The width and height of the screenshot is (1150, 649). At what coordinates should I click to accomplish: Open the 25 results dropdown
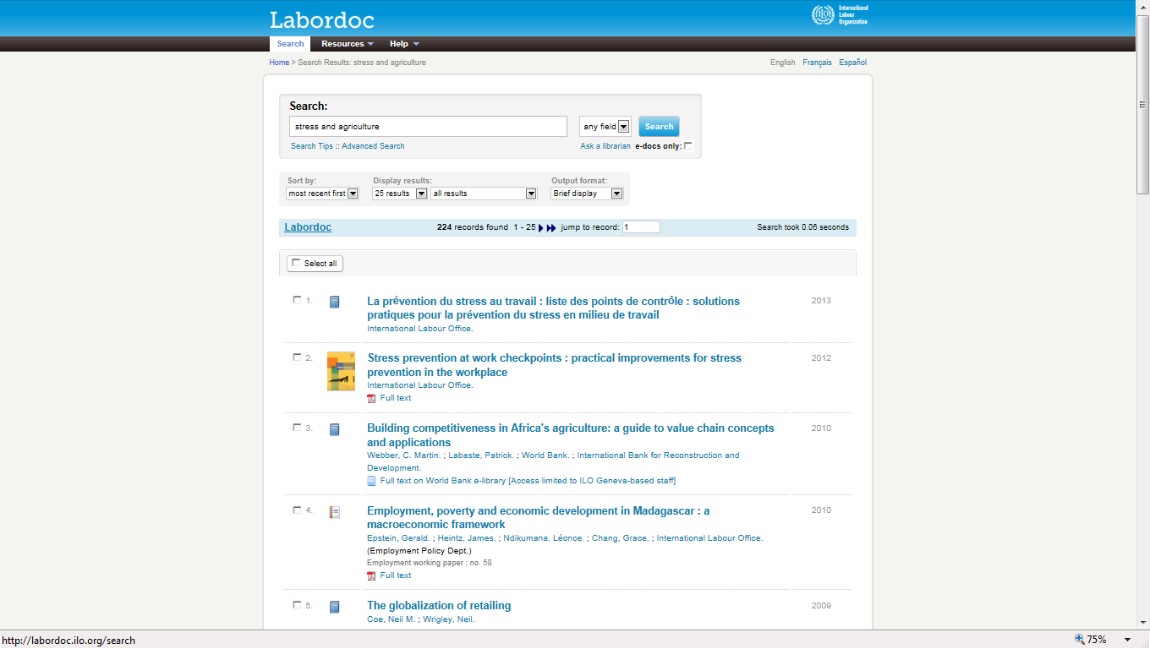click(400, 194)
